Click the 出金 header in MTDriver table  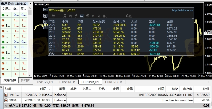(x=152, y=21)
